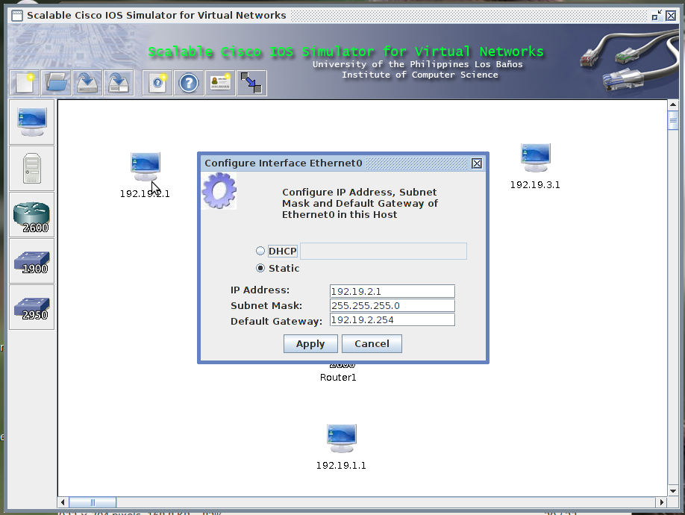Image resolution: width=685 pixels, height=515 pixels.
Task: Open Help with the question mark icon
Action: click(189, 83)
